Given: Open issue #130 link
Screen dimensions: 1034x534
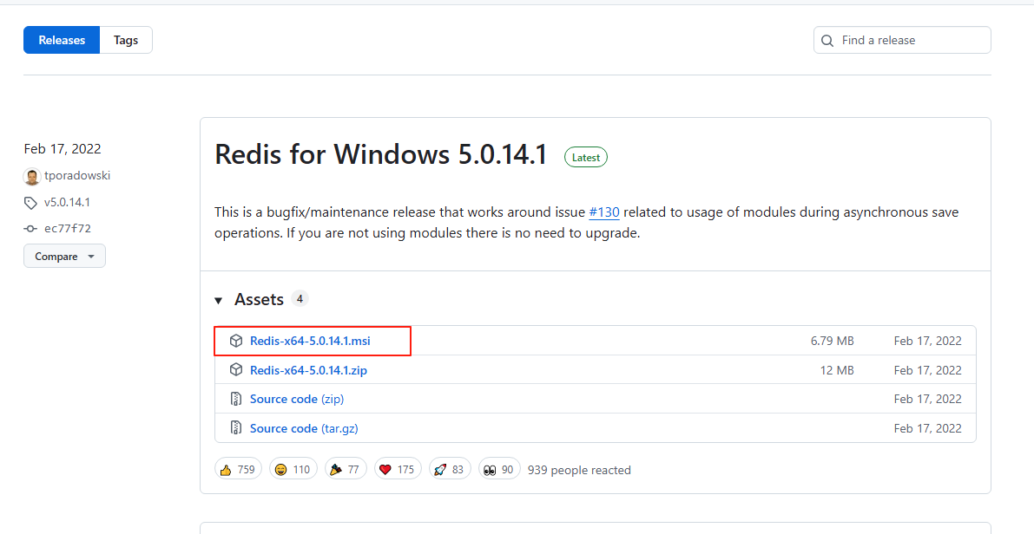Looking at the screenshot, I should point(604,212).
